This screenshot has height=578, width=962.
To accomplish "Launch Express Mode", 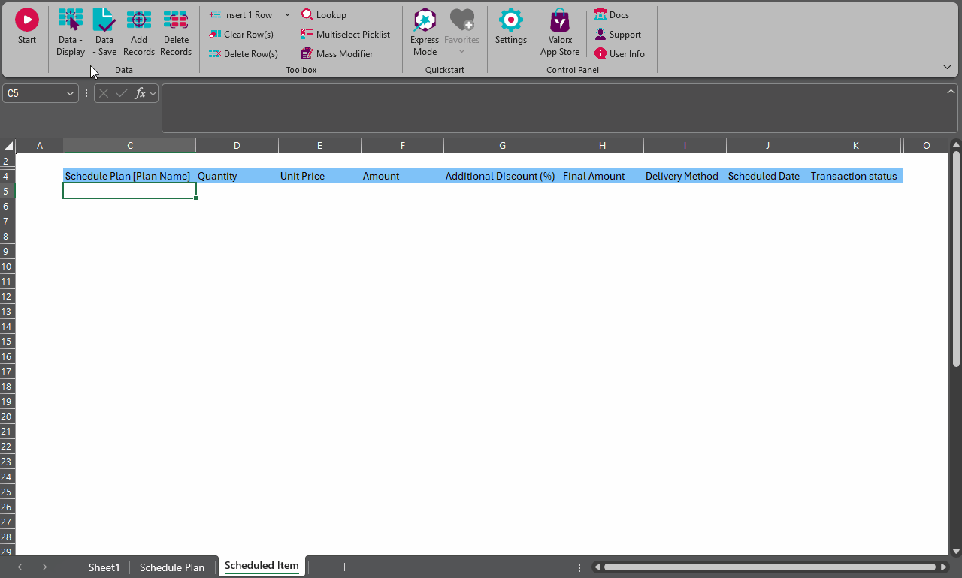I will 425,20.
